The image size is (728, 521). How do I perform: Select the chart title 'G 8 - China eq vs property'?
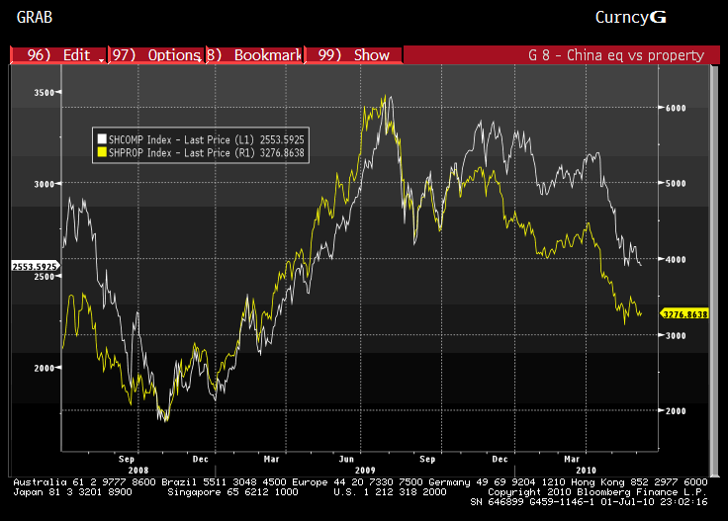click(x=616, y=55)
